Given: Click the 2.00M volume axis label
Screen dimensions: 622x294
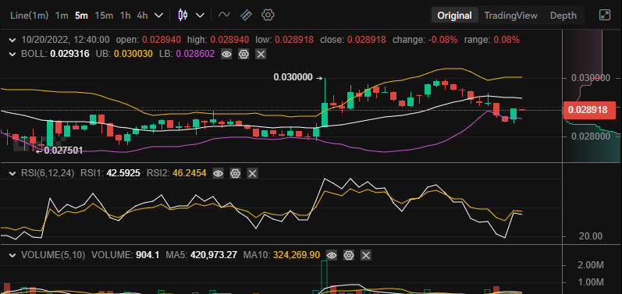Looking at the screenshot, I should click(x=591, y=265).
